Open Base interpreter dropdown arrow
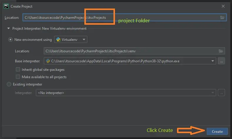 click(213, 61)
